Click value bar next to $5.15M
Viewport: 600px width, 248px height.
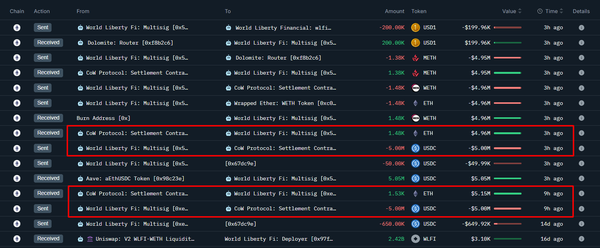click(507, 193)
